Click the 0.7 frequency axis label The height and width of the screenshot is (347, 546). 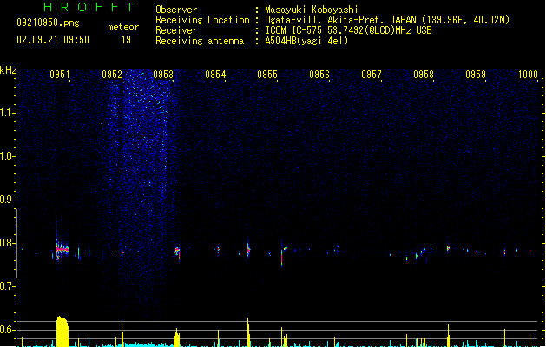(x=7, y=286)
